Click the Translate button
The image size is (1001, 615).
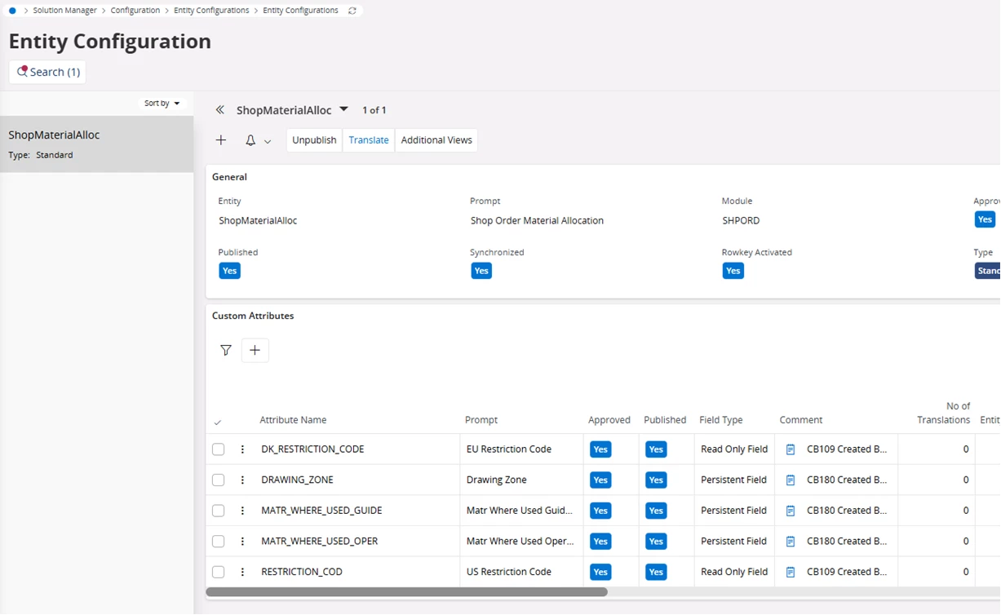pos(369,140)
